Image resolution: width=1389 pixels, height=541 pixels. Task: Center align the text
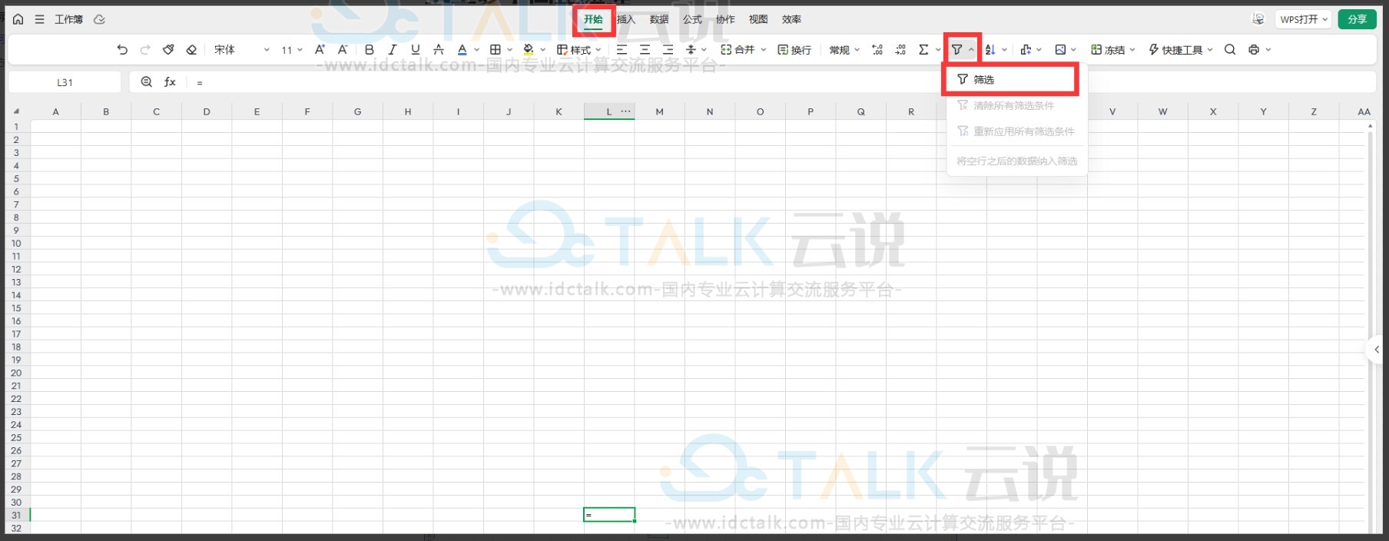coord(645,50)
